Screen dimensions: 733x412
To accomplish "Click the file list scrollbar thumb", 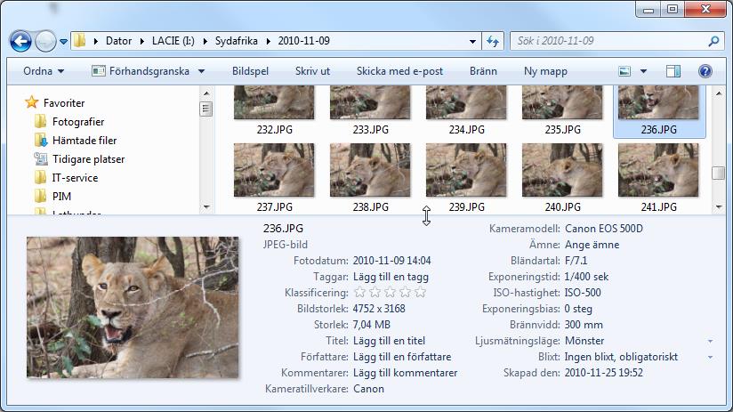I will pyautogui.click(x=719, y=173).
